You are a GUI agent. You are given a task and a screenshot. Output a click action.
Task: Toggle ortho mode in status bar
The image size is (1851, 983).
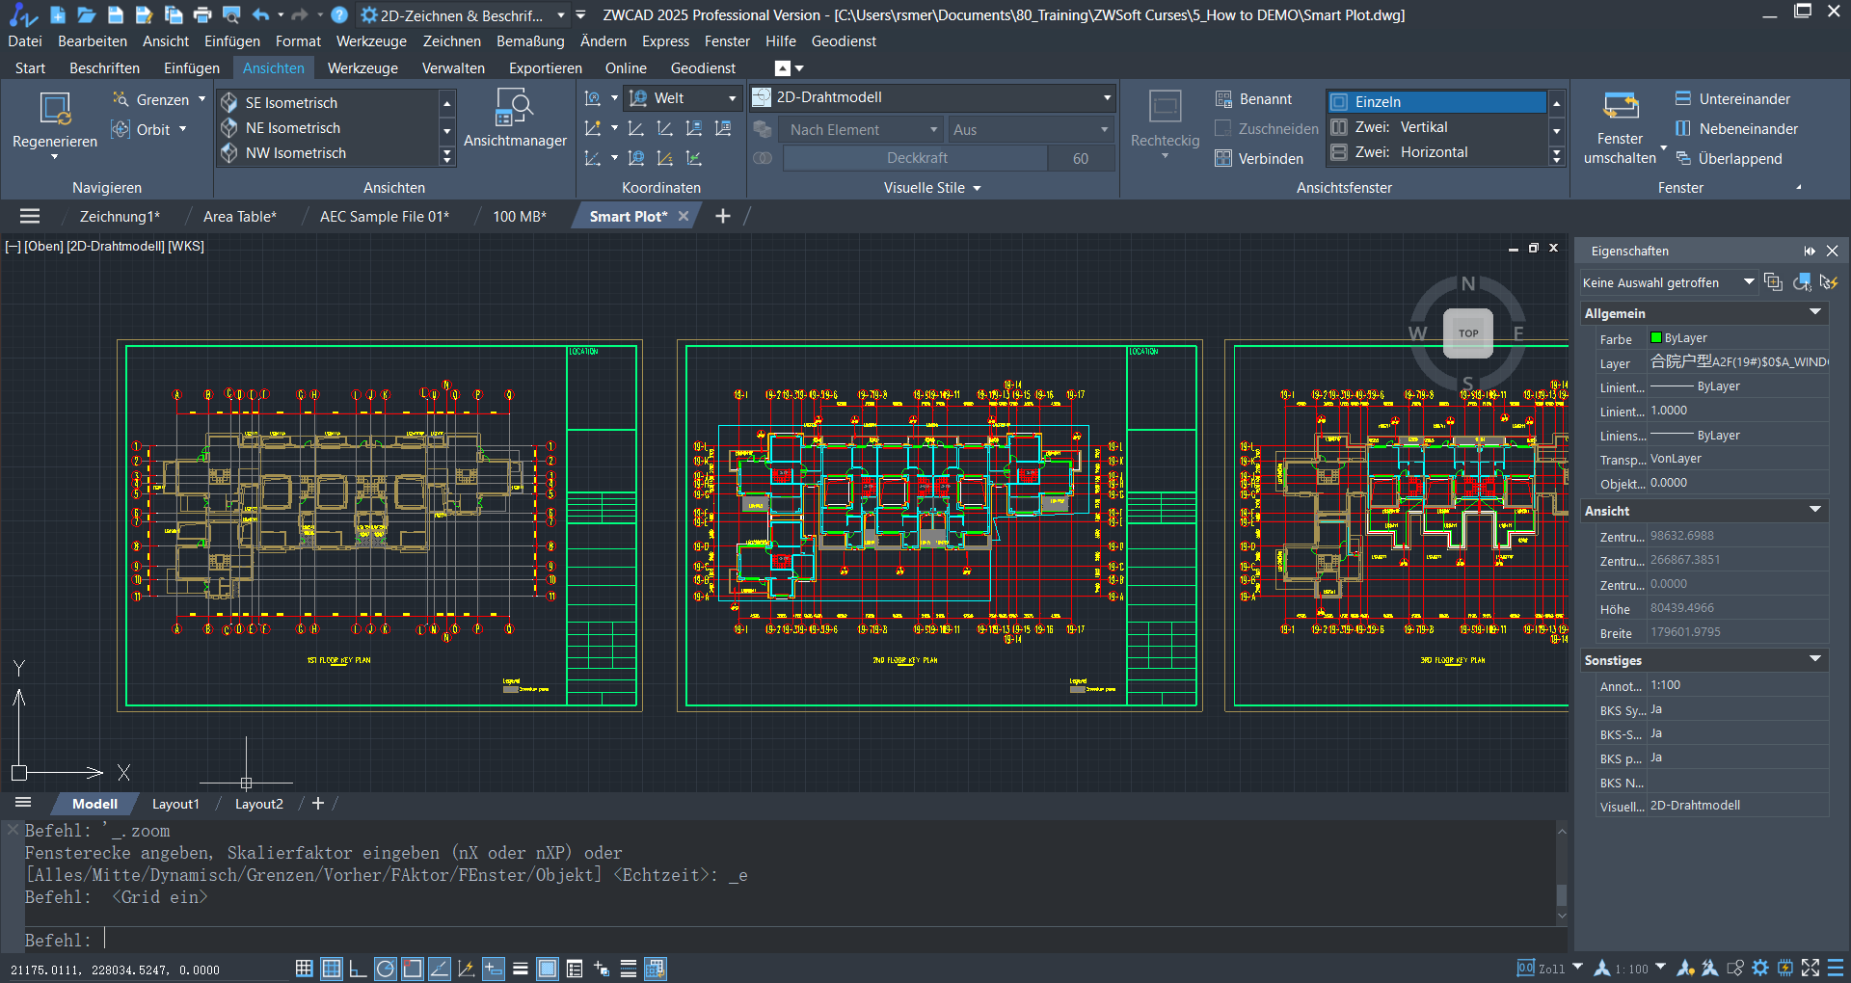pyautogui.click(x=358, y=969)
